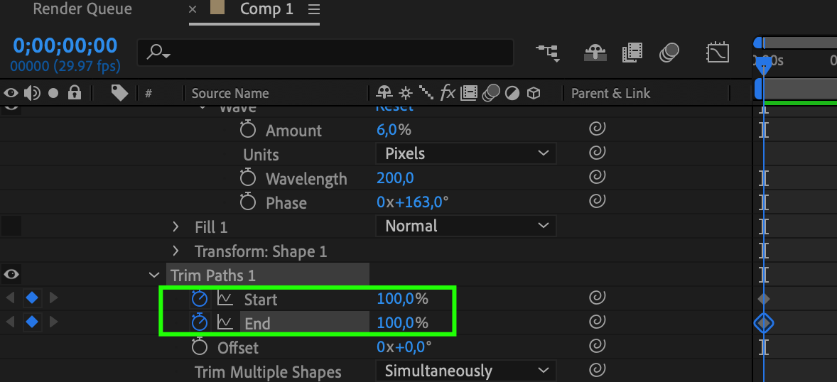This screenshot has height=382, width=837.
Task: Collapse the Trim Paths 1 group
Action: [154, 275]
